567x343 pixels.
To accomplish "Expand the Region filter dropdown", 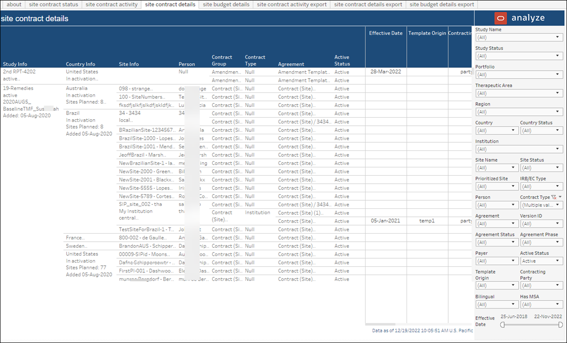I will click(x=519, y=112).
